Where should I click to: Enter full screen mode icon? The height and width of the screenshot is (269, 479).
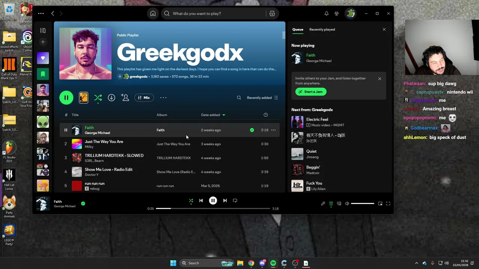pyautogui.click(x=388, y=204)
